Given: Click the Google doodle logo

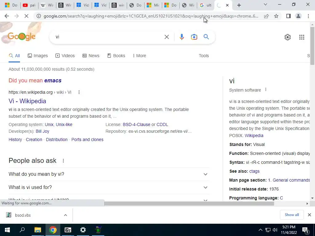Looking at the screenshot, I should pos(22,36).
